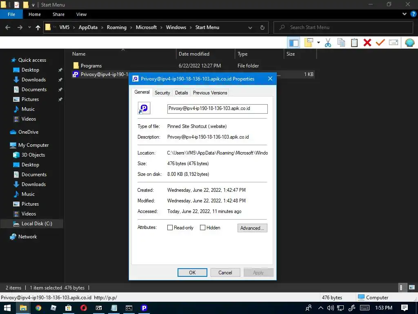
Task: Click the Cut scissors icon
Action: click(x=328, y=43)
